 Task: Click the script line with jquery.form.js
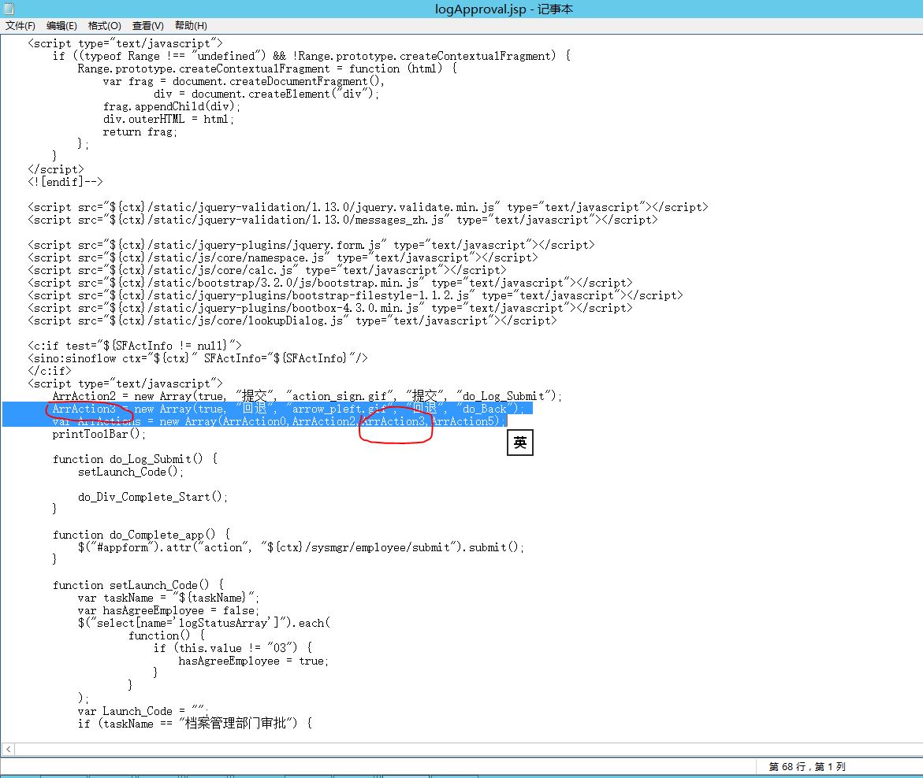tap(311, 245)
